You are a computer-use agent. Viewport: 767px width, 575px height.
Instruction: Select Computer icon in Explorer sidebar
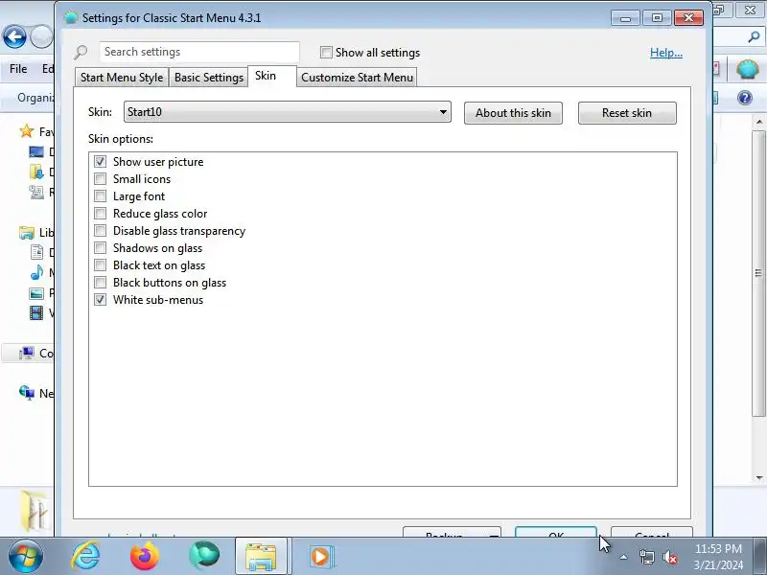[x=27, y=353]
